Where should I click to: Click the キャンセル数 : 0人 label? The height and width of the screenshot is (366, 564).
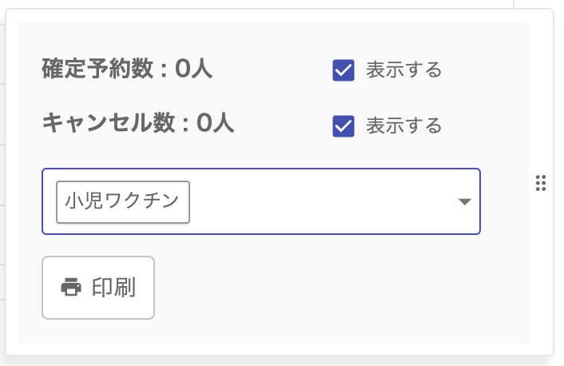(x=137, y=123)
